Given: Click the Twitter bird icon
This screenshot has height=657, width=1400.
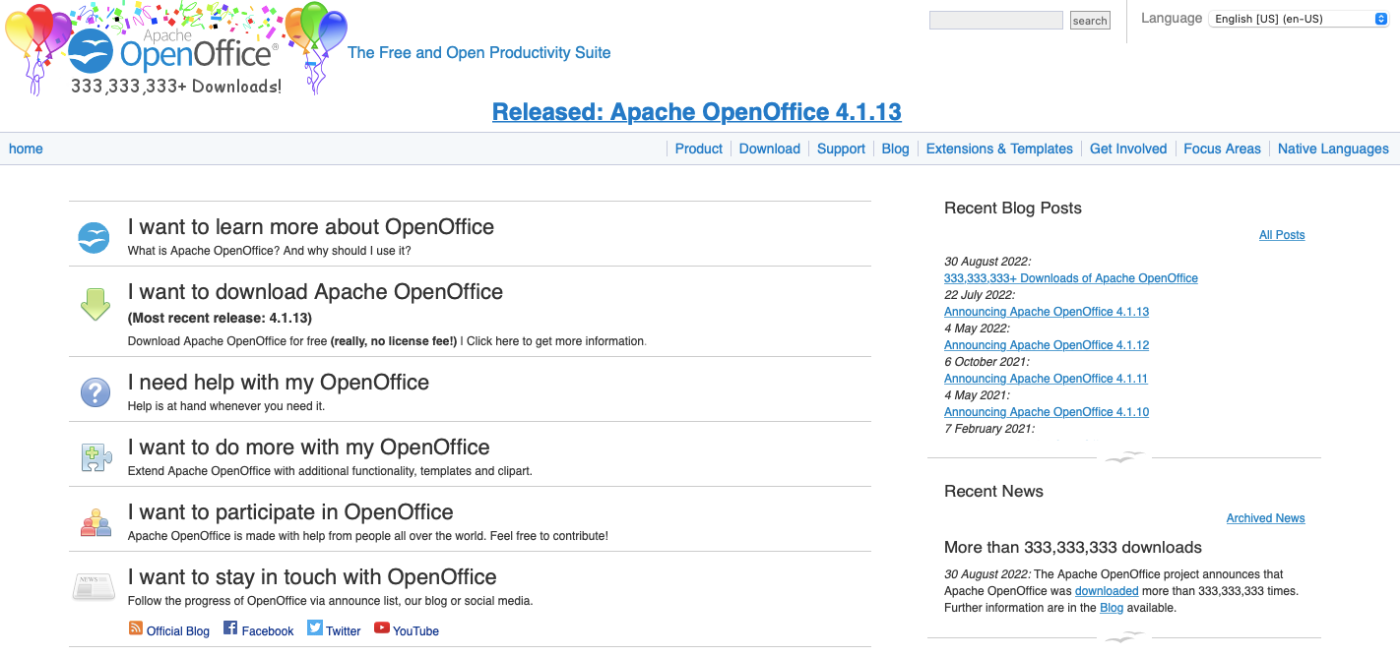Looking at the screenshot, I should [315, 628].
